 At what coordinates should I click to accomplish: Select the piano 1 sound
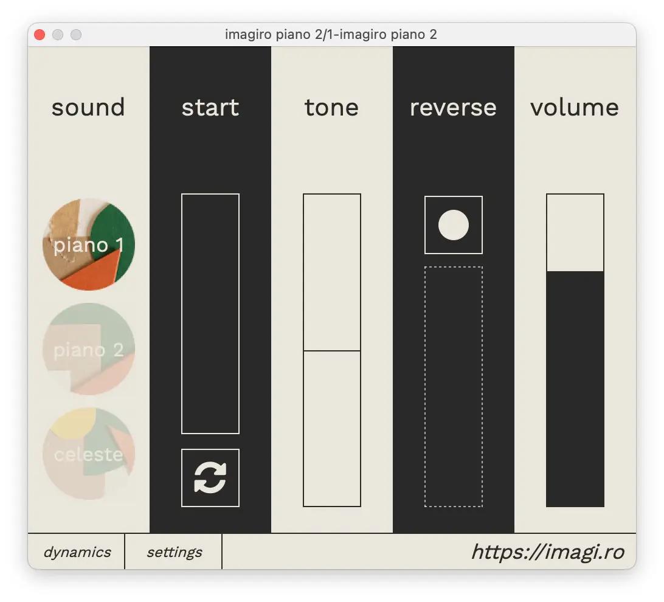pyautogui.click(x=89, y=244)
